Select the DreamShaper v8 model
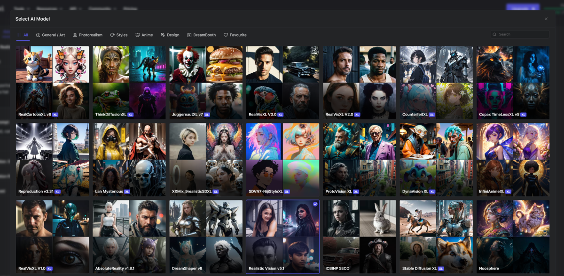Viewport: 564px width, 276px height. pyautogui.click(x=206, y=237)
